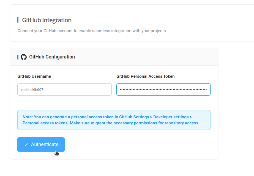Click the checkmark icon on Authenticate
This screenshot has height=176, width=254.
tap(26, 145)
